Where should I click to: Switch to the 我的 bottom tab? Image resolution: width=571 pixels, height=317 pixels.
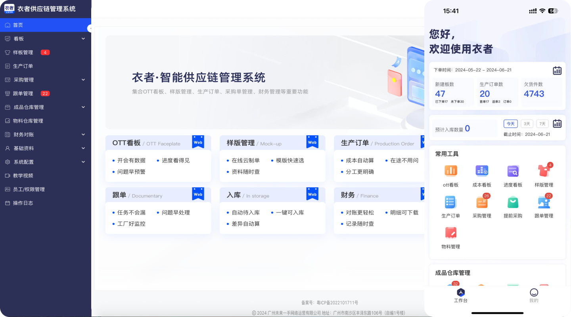(534, 295)
